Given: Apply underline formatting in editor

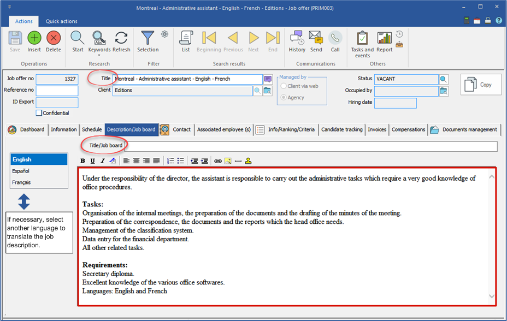Looking at the screenshot, I should pyautogui.click(x=93, y=161).
